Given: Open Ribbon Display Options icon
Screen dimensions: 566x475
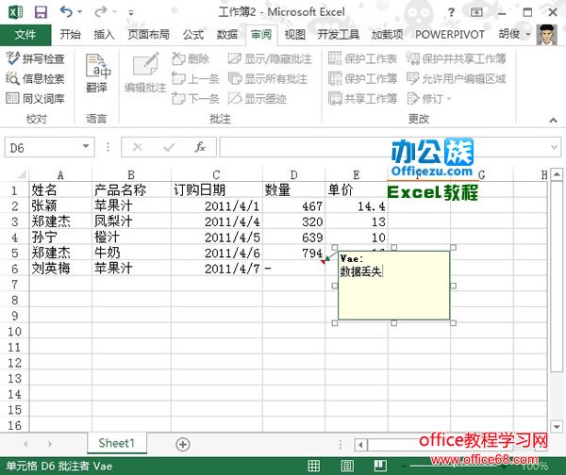Looking at the screenshot, I should 476,12.
